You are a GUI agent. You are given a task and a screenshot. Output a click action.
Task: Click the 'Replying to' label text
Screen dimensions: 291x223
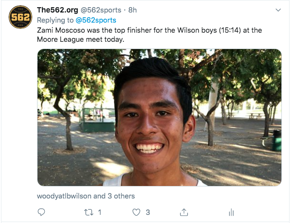(x=55, y=20)
